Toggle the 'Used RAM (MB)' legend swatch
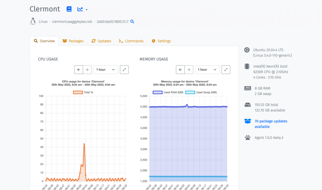This screenshot has width=322, height=190. pos(157,93)
